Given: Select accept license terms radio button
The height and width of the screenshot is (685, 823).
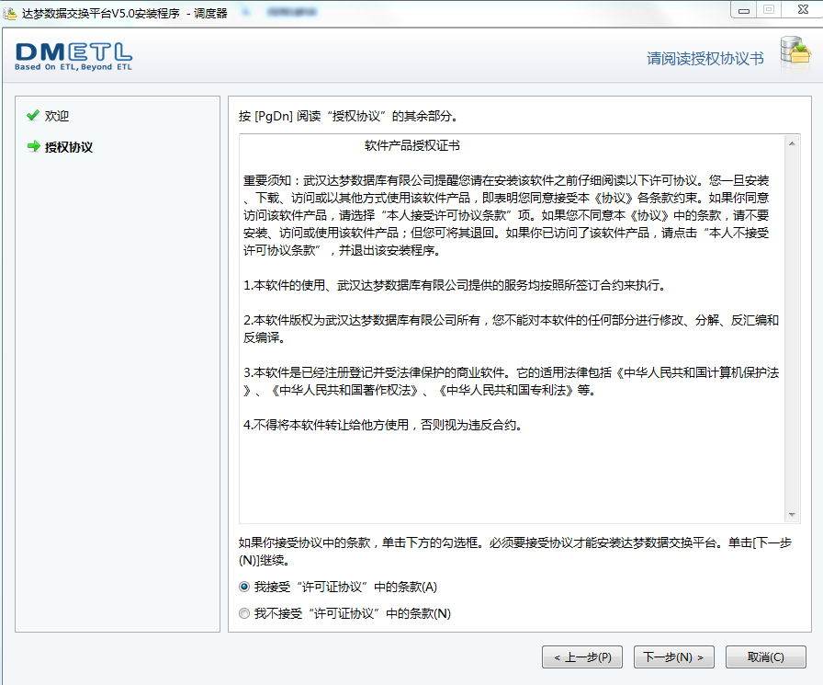Looking at the screenshot, I should coord(244,587).
